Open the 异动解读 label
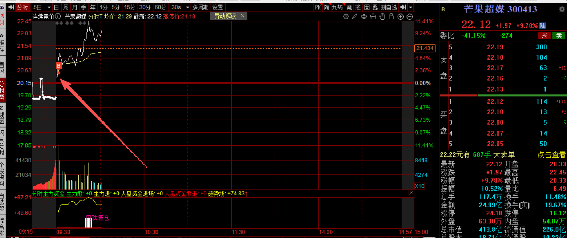Screen dimensions: 567x238 point(225,16)
